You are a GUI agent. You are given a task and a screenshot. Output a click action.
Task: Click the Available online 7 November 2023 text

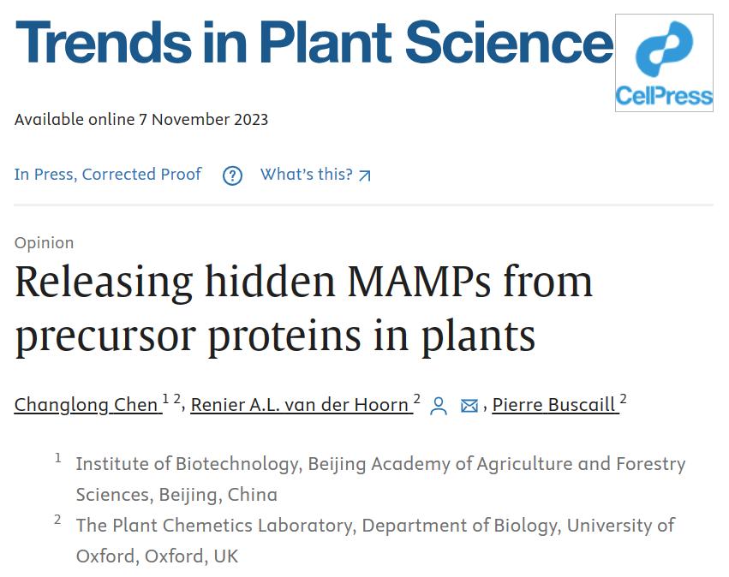coord(141,119)
